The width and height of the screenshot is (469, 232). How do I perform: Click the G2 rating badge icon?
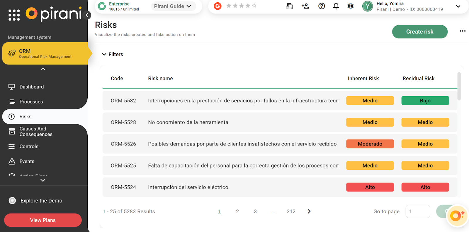pos(217,6)
